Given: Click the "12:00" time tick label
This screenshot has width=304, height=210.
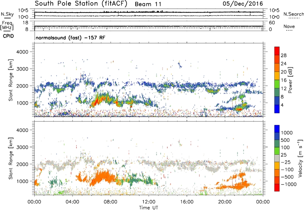Looking at the screenshot, I should tap(149, 202).
